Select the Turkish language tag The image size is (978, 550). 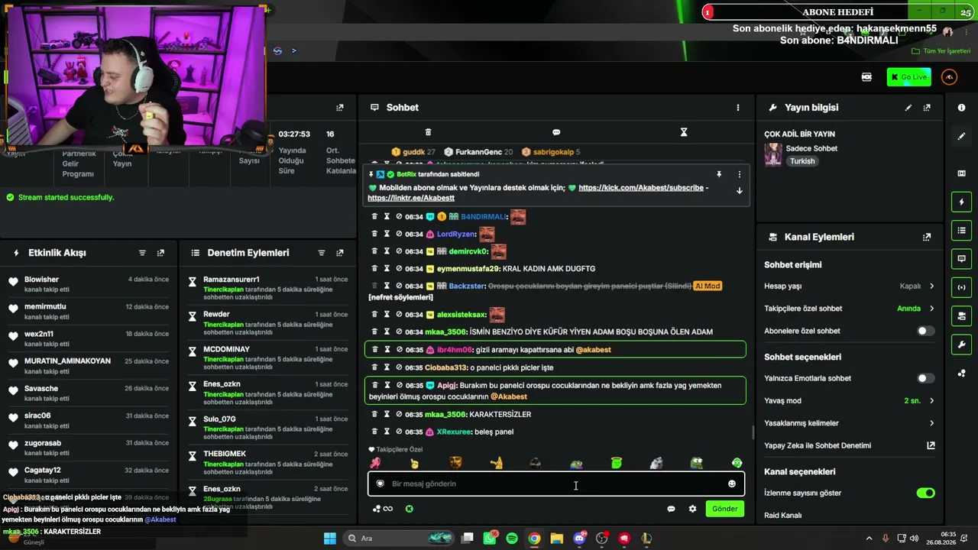pyautogui.click(x=802, y=161)
